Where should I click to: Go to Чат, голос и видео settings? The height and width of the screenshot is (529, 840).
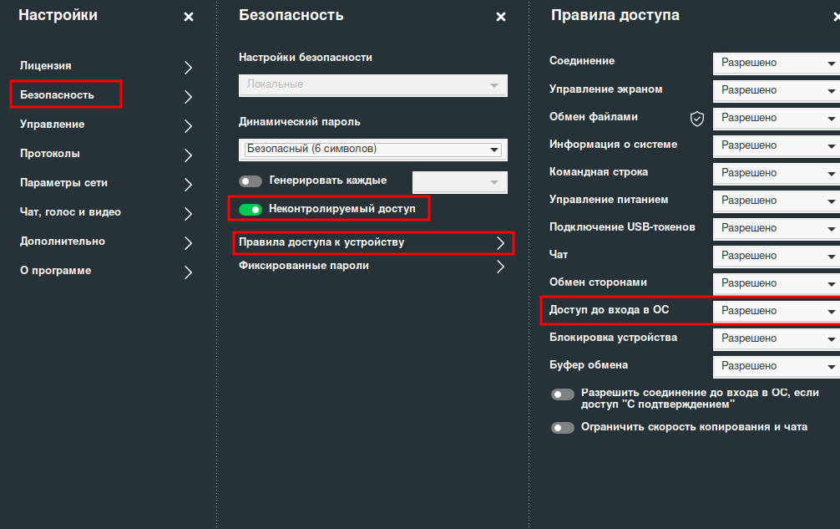pos(71,212)
